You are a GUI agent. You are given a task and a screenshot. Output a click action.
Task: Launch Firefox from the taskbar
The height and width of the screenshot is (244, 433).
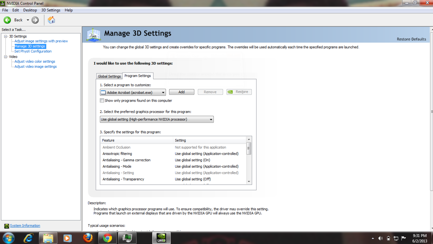[88, 238]
